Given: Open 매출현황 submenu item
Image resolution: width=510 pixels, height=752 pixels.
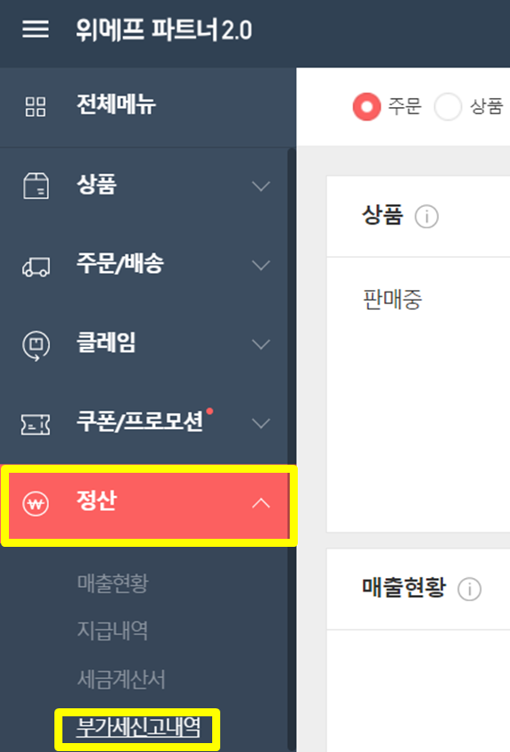Looking at the screenshot, I should click(113, 583).
